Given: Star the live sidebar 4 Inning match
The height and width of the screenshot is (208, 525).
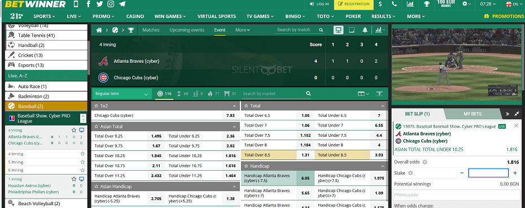Looking at the screenshot, I should (74, 130).
